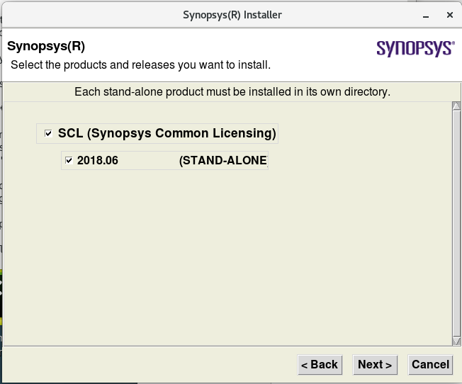Click the Synopsys logo

415,48
